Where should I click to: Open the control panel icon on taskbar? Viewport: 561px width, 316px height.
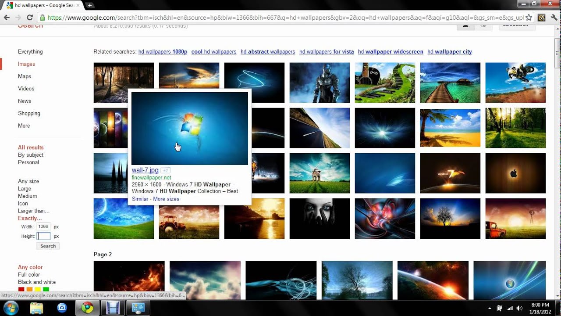click(138, 308)
